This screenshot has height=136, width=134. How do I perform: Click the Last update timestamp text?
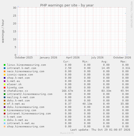coord(100,130)
